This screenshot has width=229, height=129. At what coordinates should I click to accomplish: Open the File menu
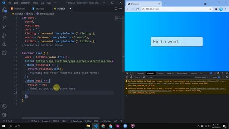pyautogui.click(x=9, y=3)
